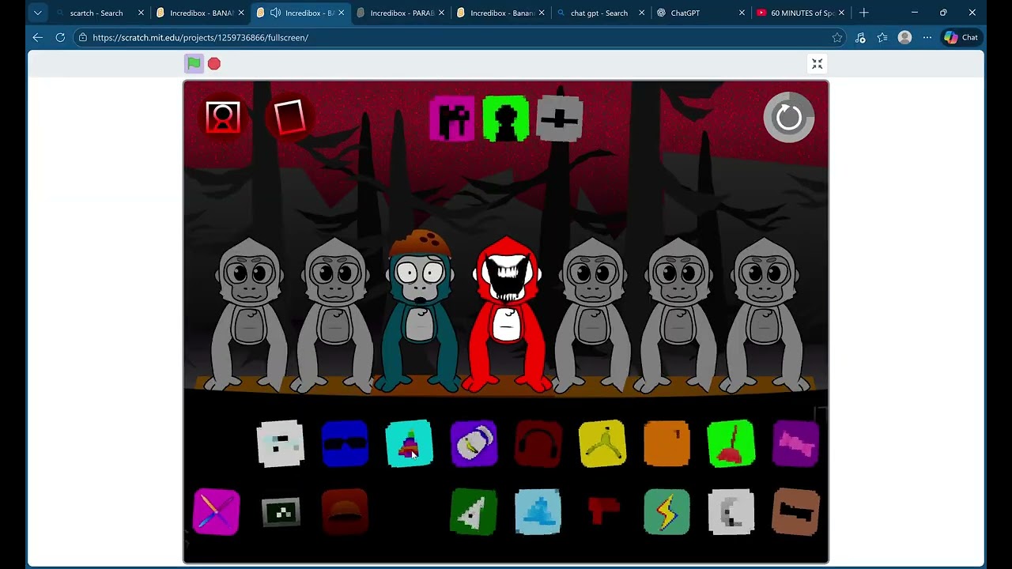Pick the green plunger sound icon
1012x569 pixels.
pyautogui.click(x=731, y=443)
